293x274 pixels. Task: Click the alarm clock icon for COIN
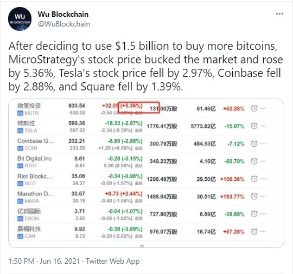(254, 143)
